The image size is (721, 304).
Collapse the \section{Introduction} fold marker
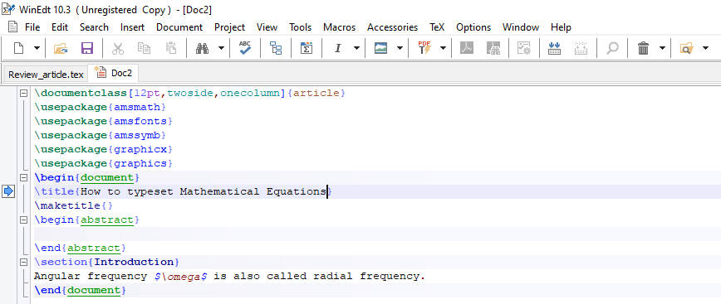tap(23, 263)
